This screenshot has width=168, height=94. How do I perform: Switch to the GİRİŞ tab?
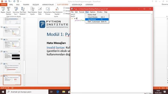(11, 5)
